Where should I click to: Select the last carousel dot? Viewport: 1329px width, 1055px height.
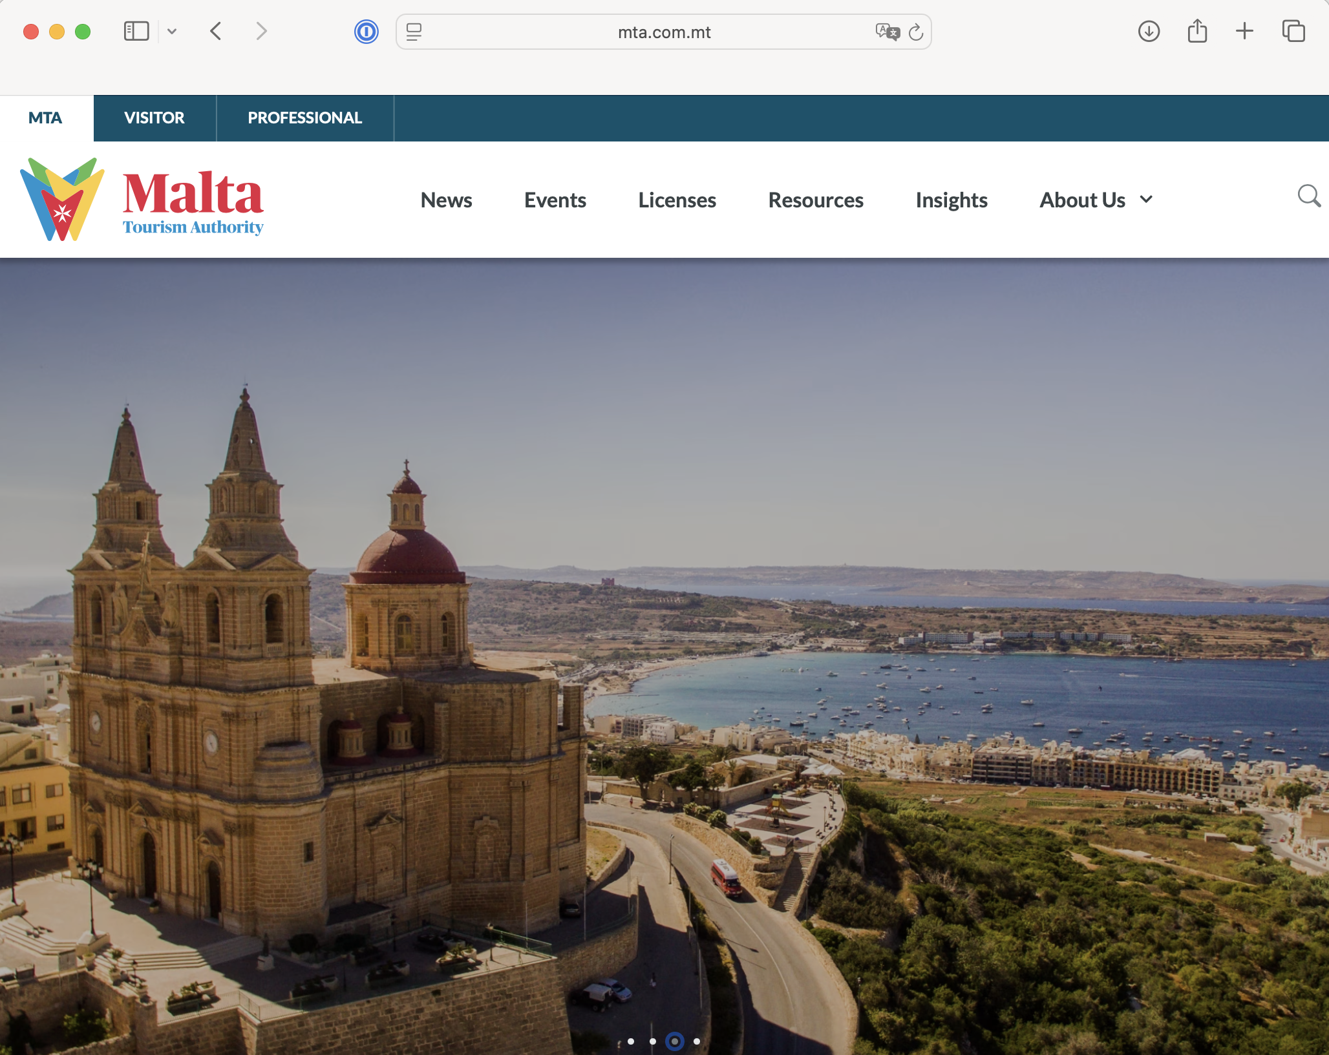pos(697,1041)
